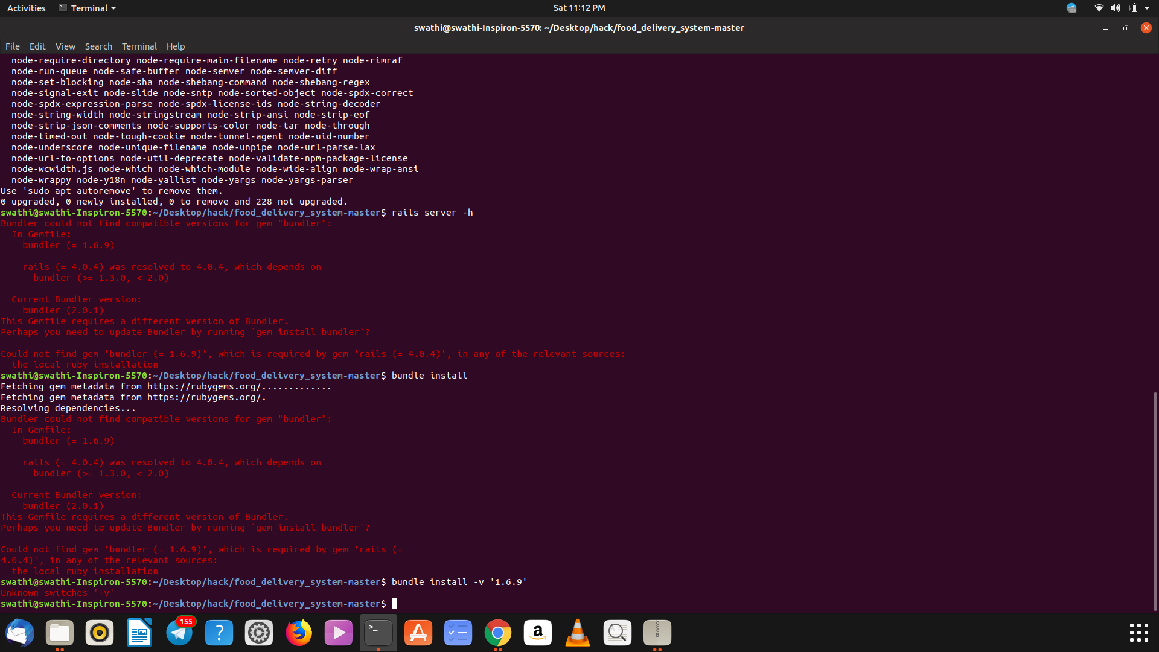Select the Terminal icon in the dock
The height and width of the screenshot is (652, 1159).
click(378, 633)
